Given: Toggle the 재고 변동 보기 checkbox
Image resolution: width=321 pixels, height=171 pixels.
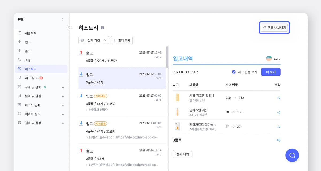Looking at the screenshot, I should [234, 72].
